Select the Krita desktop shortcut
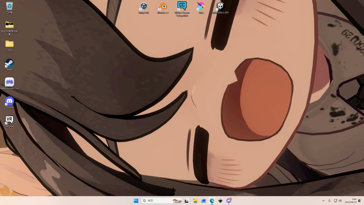Image resolution: width=364 pixels, height=205 pixels. click(x=201, y=7)
